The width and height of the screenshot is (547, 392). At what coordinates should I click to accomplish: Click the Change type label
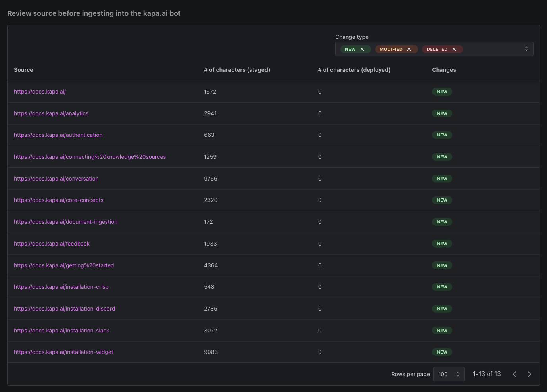click(x=352, y=37)
